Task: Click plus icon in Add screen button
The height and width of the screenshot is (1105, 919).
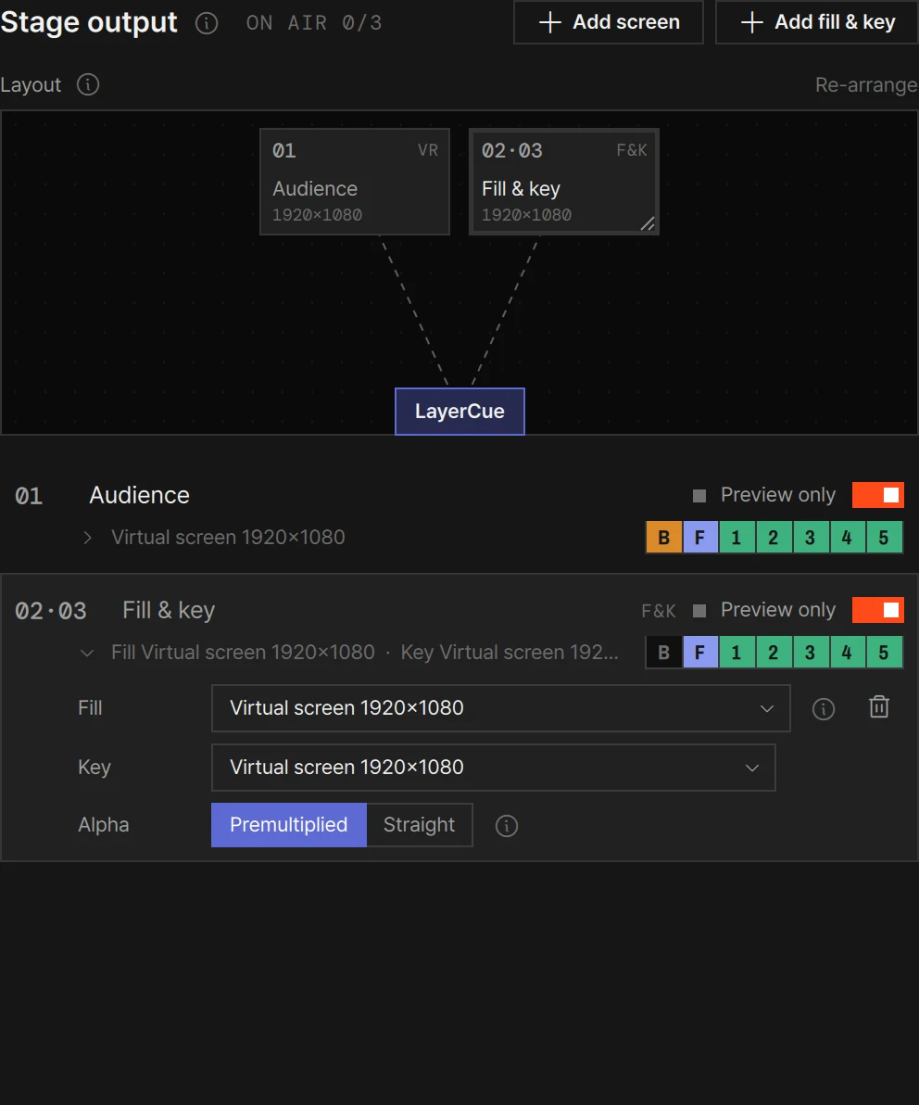Action: 550,22
